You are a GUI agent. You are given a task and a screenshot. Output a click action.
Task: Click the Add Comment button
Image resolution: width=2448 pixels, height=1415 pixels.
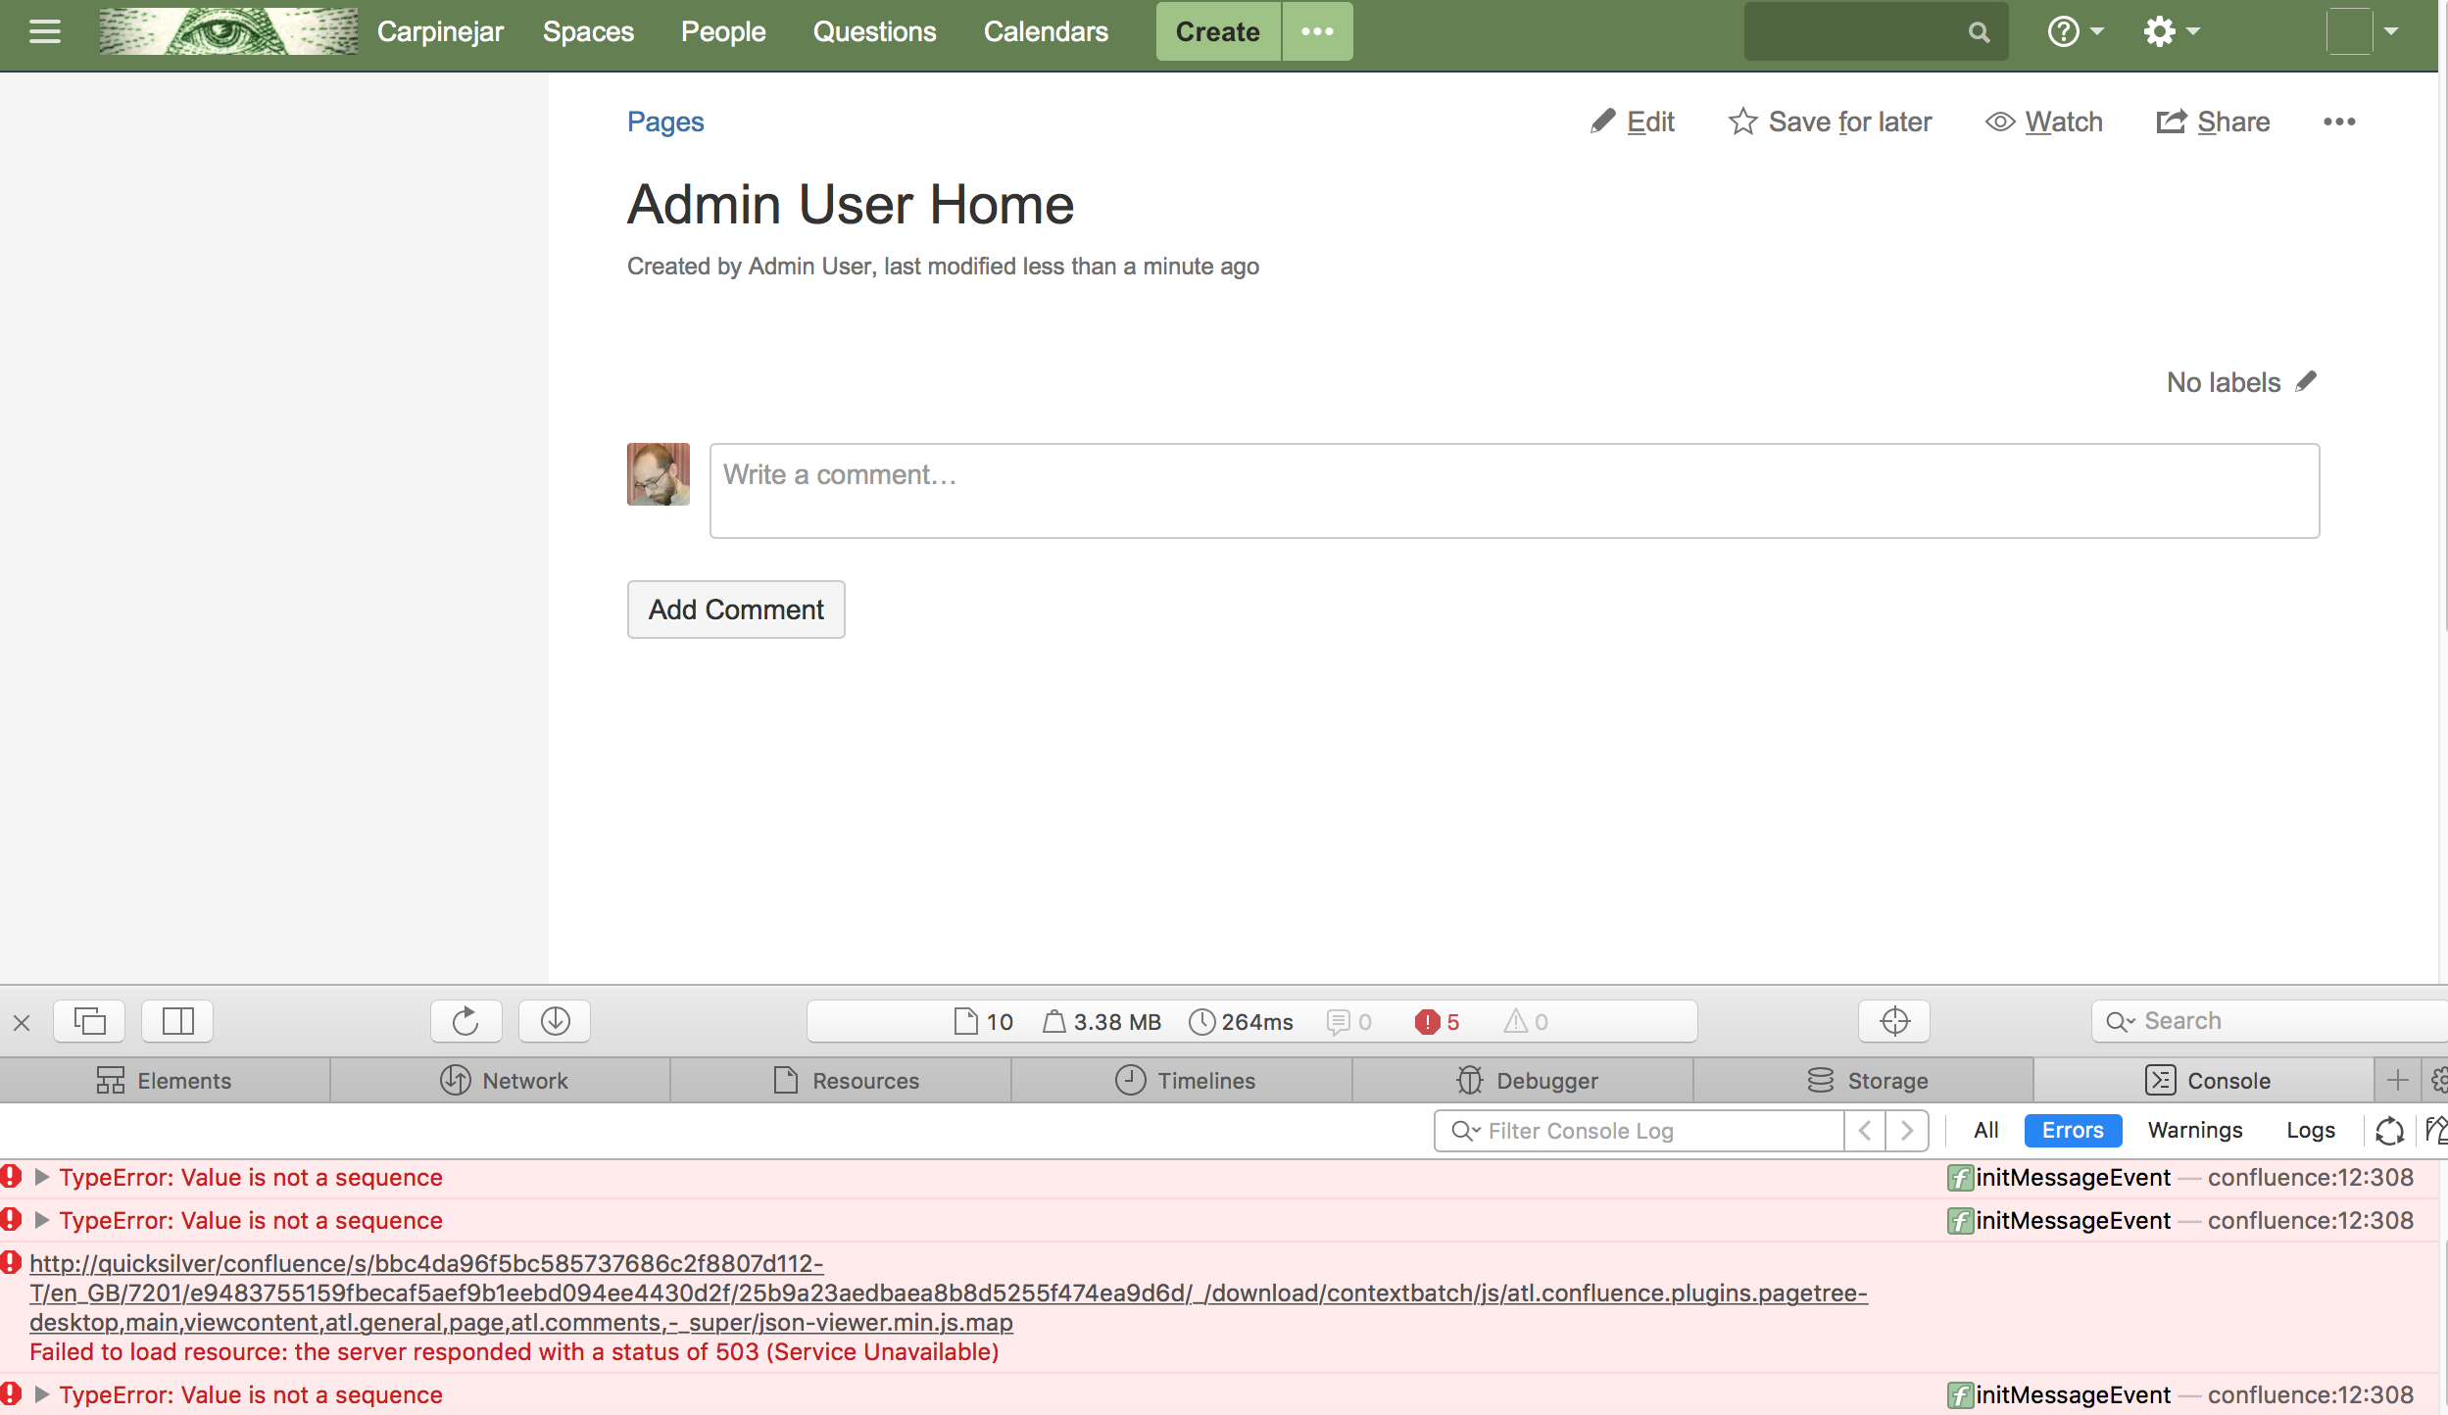tap(736, 610)
